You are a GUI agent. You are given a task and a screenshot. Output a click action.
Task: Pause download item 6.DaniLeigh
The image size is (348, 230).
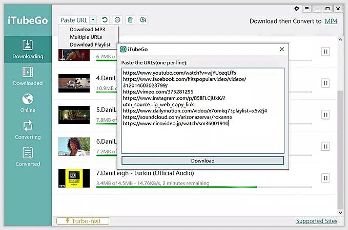pos(325,147)
